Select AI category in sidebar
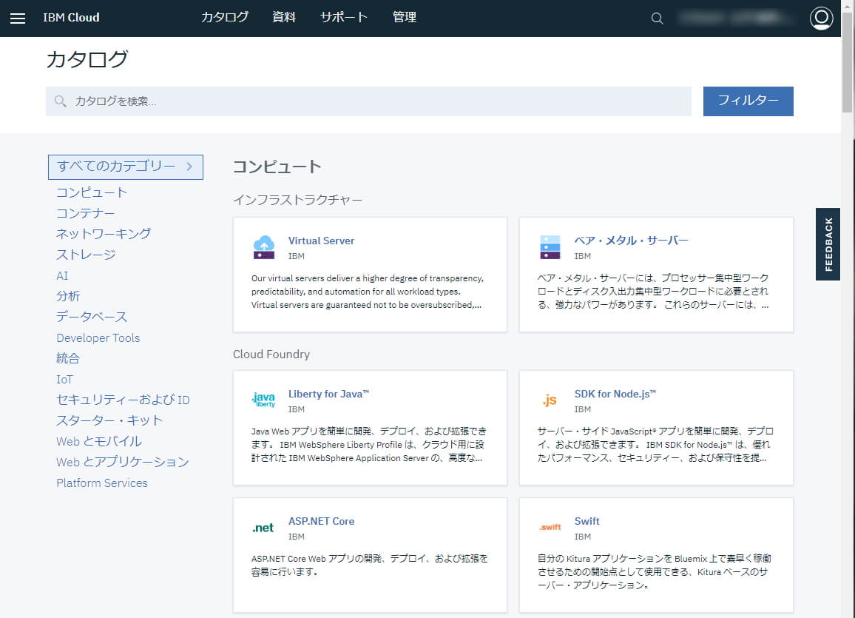Viewport: 855px width, 618px height. pos(62,275)
